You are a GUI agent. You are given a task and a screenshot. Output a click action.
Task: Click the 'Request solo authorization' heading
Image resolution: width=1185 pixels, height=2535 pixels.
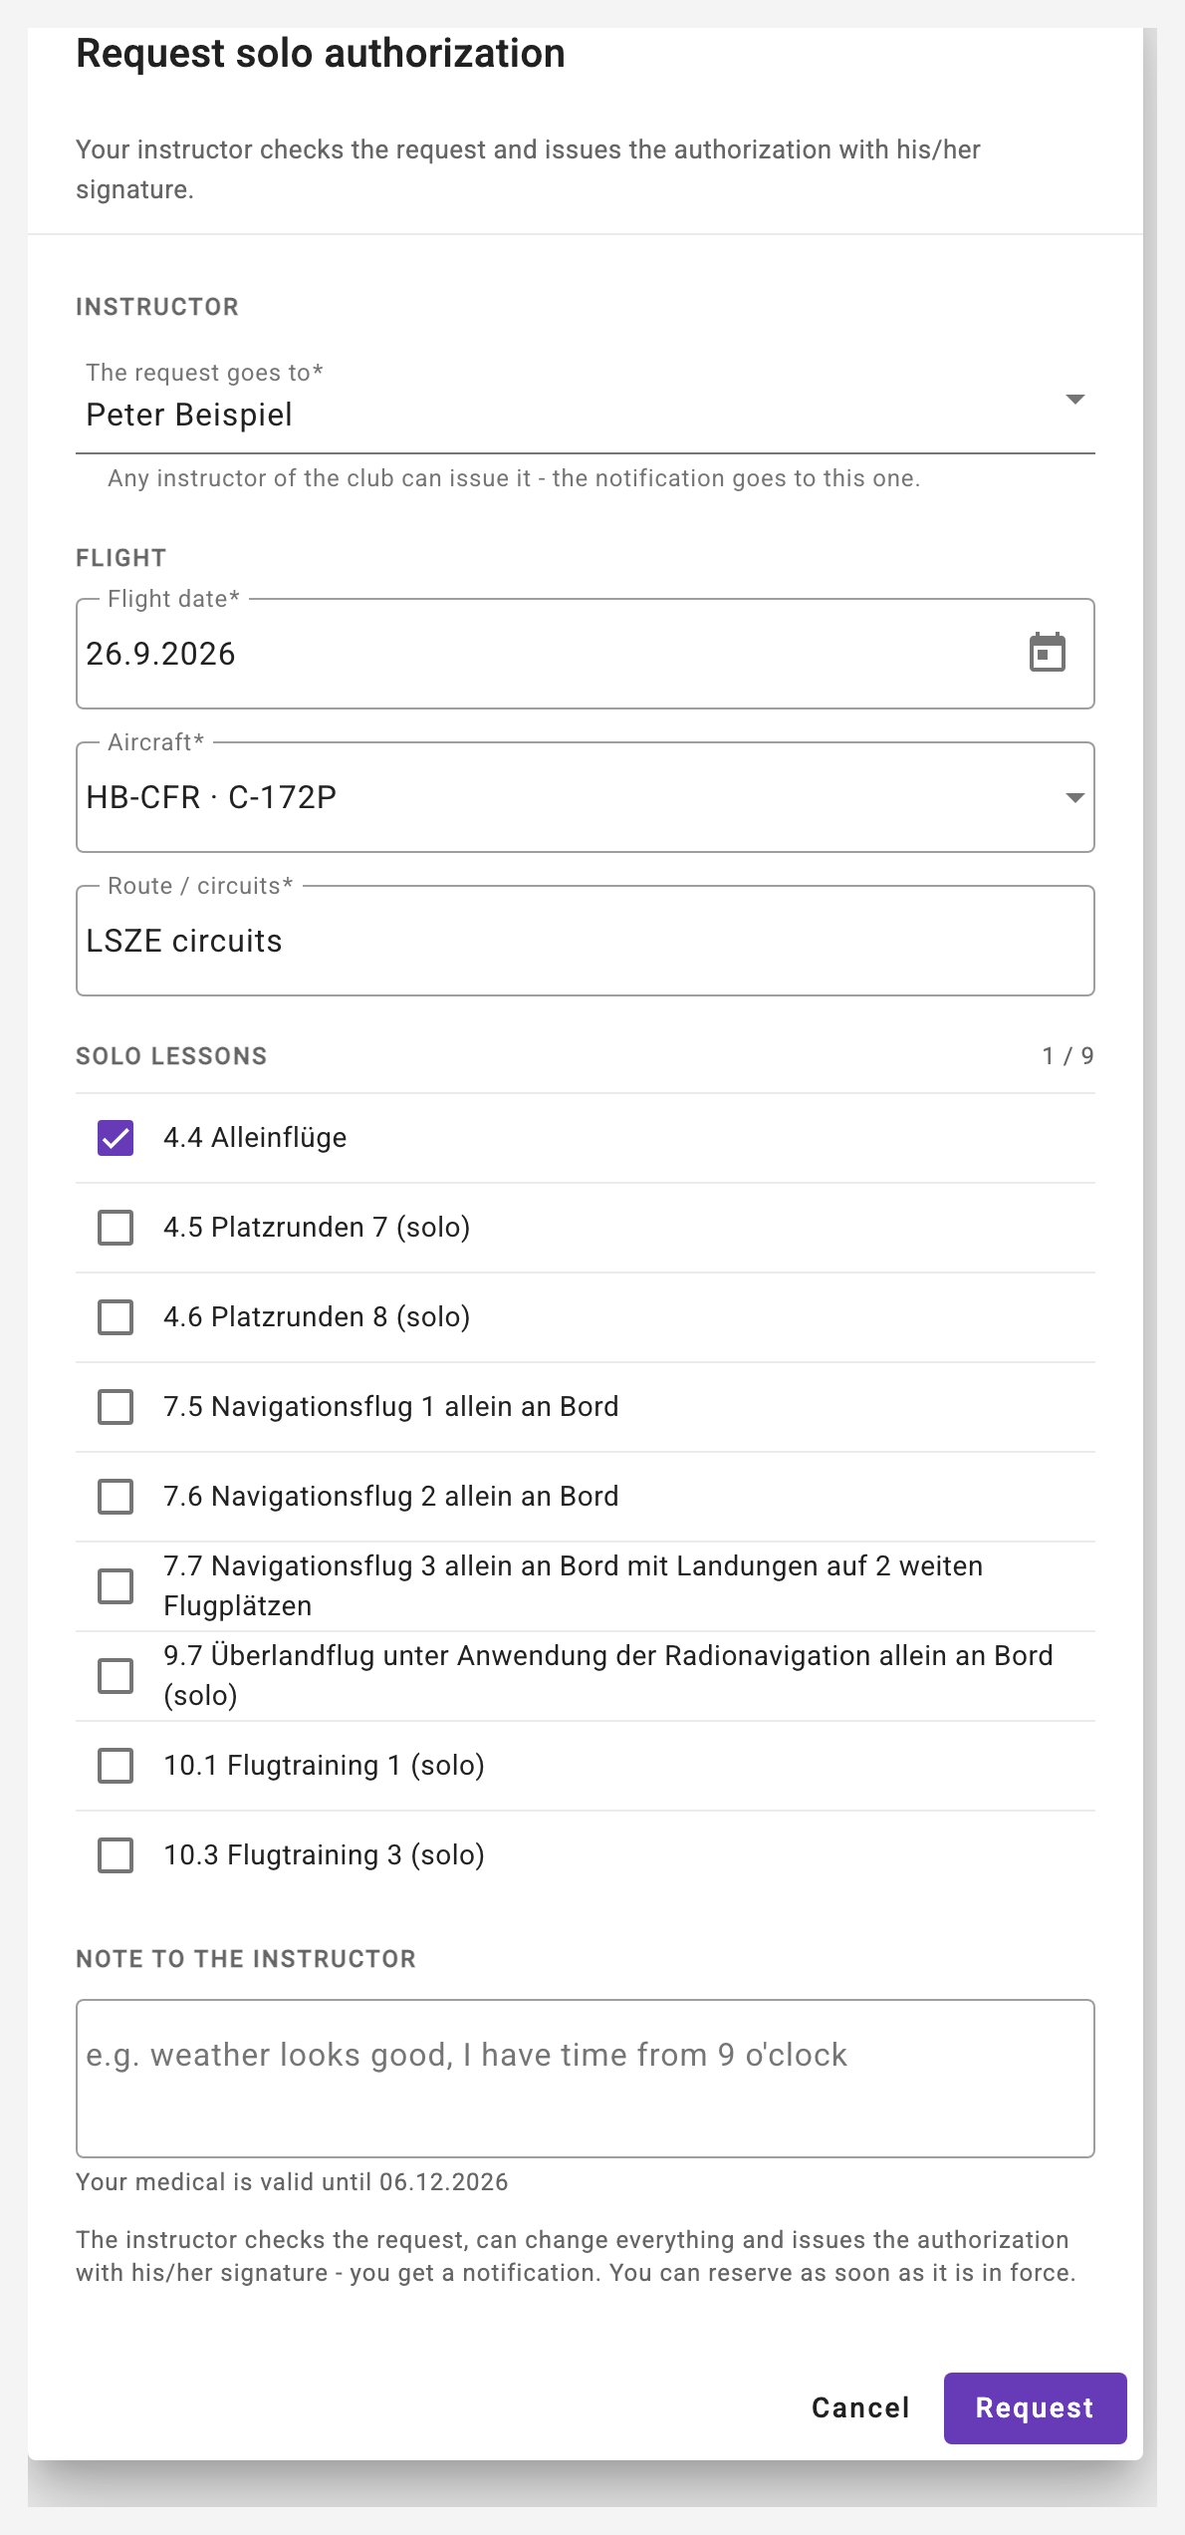[x=321, y=54]
